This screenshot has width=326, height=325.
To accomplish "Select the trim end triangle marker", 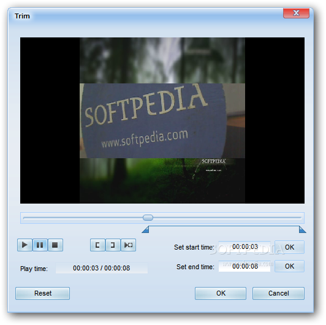I will [302, 229].
